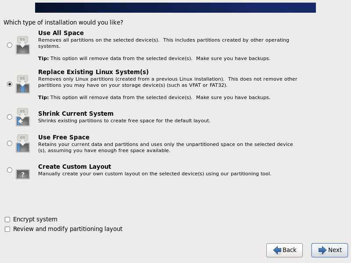
Task: Go back with the Back button
Action: point(284,250)
